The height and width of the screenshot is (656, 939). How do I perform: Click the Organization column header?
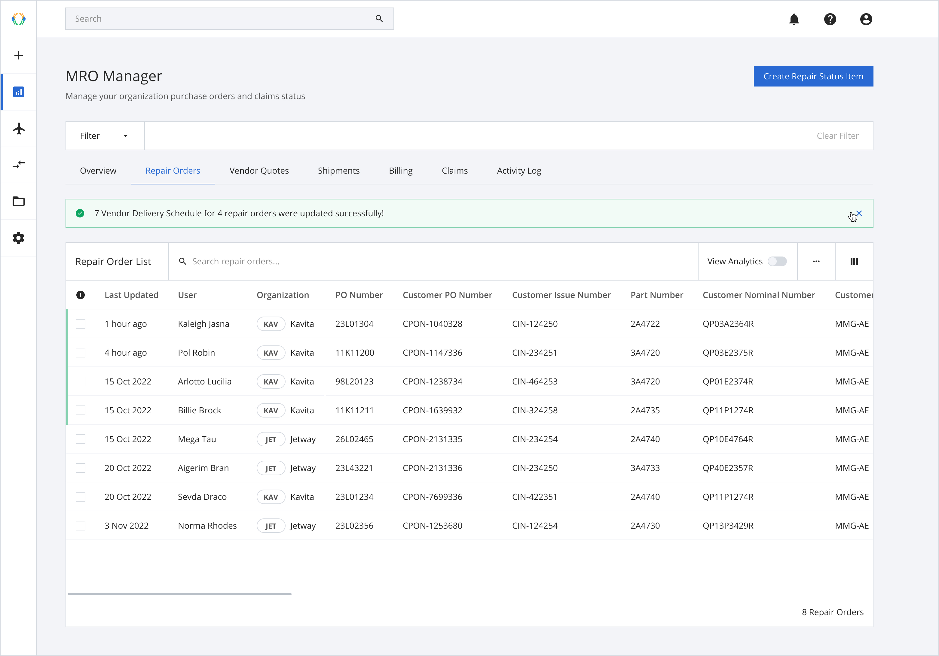tap(283, 295)
